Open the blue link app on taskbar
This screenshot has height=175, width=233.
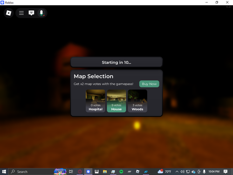click(x=146, y=172)
